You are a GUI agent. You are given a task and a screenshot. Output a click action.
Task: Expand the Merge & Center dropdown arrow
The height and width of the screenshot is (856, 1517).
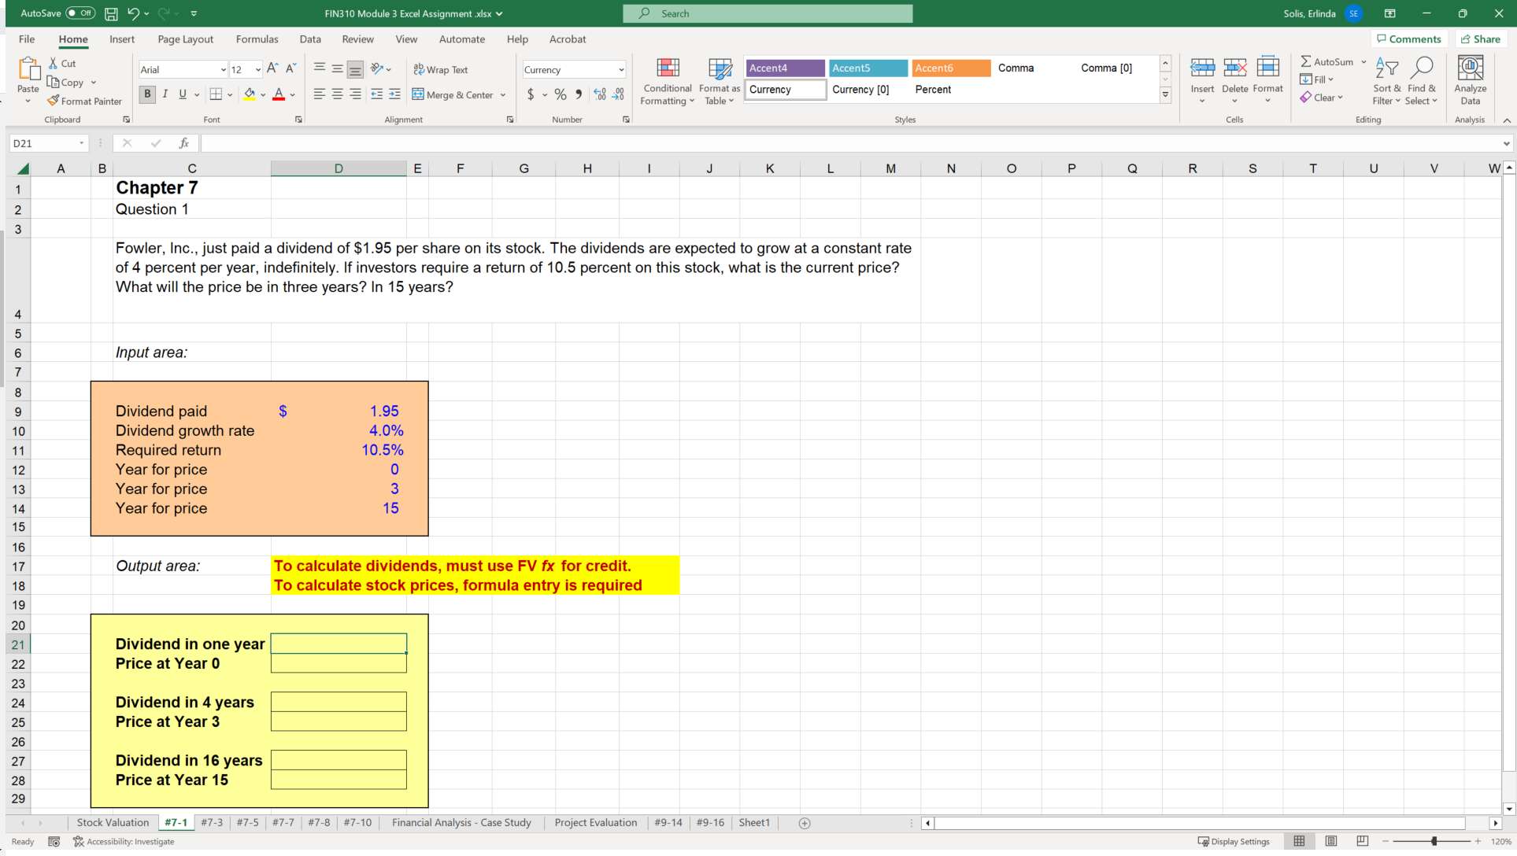503,95
